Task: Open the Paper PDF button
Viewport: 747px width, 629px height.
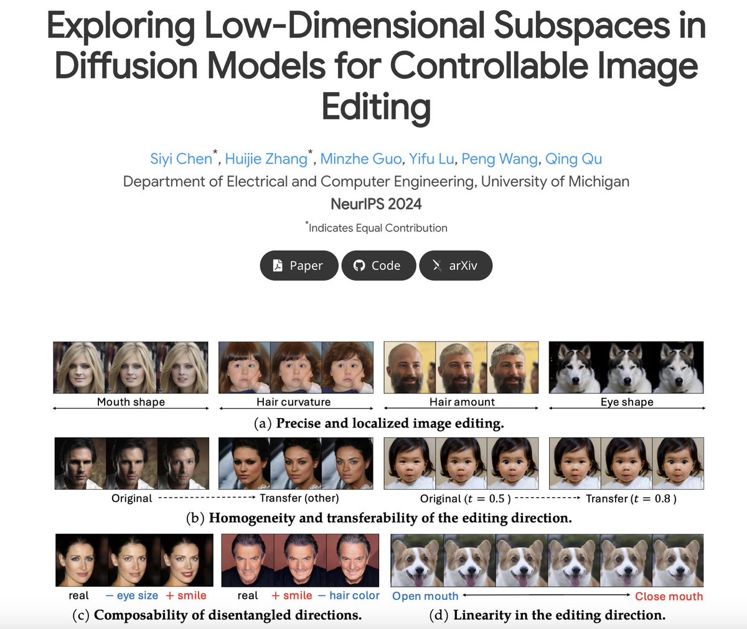Action: [x=299, y=266]
